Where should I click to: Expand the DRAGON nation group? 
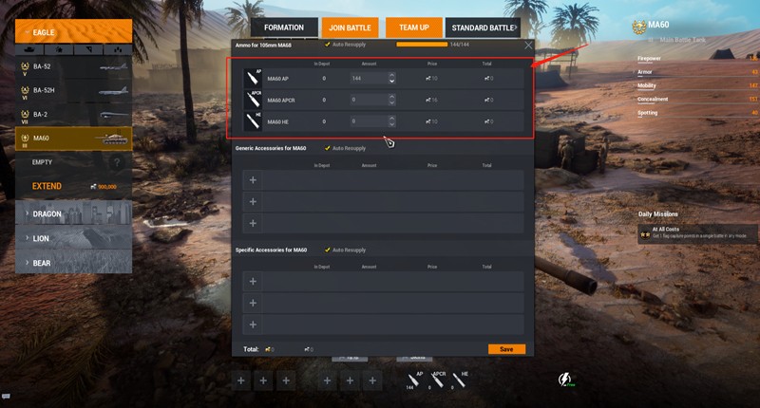coord(74,213)
